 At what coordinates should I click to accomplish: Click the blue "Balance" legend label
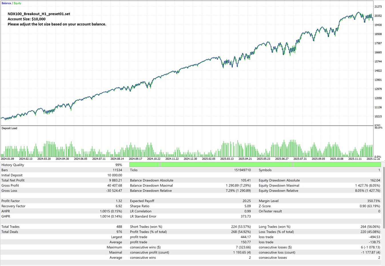(x=6, y=3)
